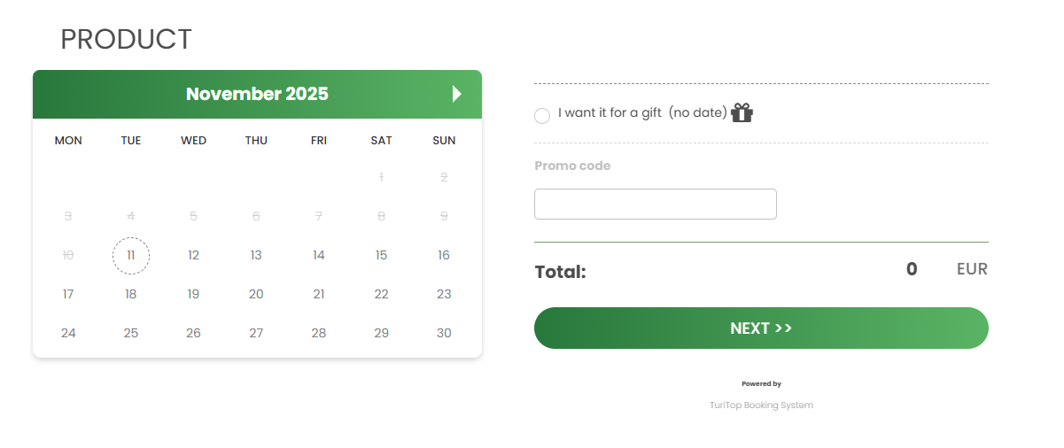Click the Promo code input field
This screenshot has height=448, width=1064.
655,204
